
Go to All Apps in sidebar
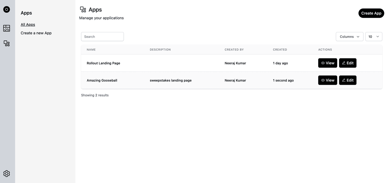28,25
